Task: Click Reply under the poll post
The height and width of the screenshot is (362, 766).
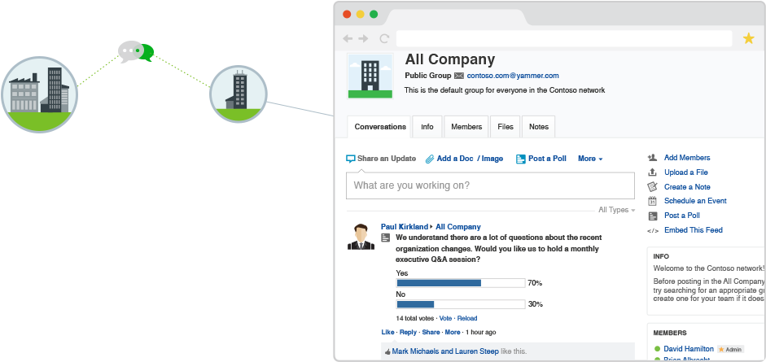Action: 408,332
